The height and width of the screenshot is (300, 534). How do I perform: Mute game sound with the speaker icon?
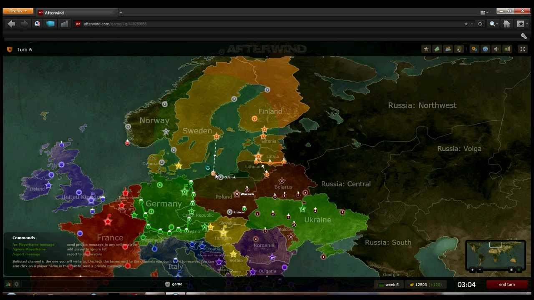point(496,49)
